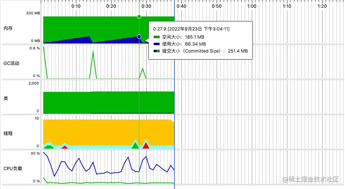Click the 1:10 timeline tick label

287,6
